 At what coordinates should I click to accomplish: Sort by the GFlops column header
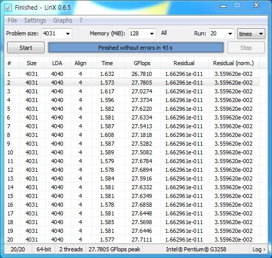coord(142,63)
